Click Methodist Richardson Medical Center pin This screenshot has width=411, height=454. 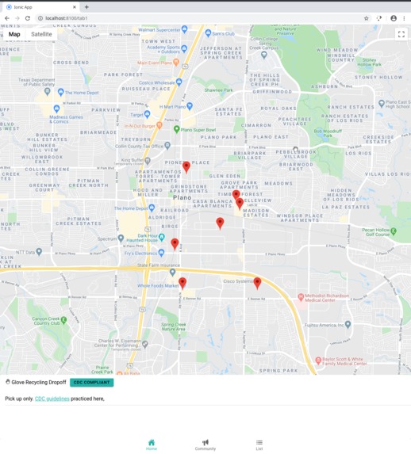coord(301,297)
